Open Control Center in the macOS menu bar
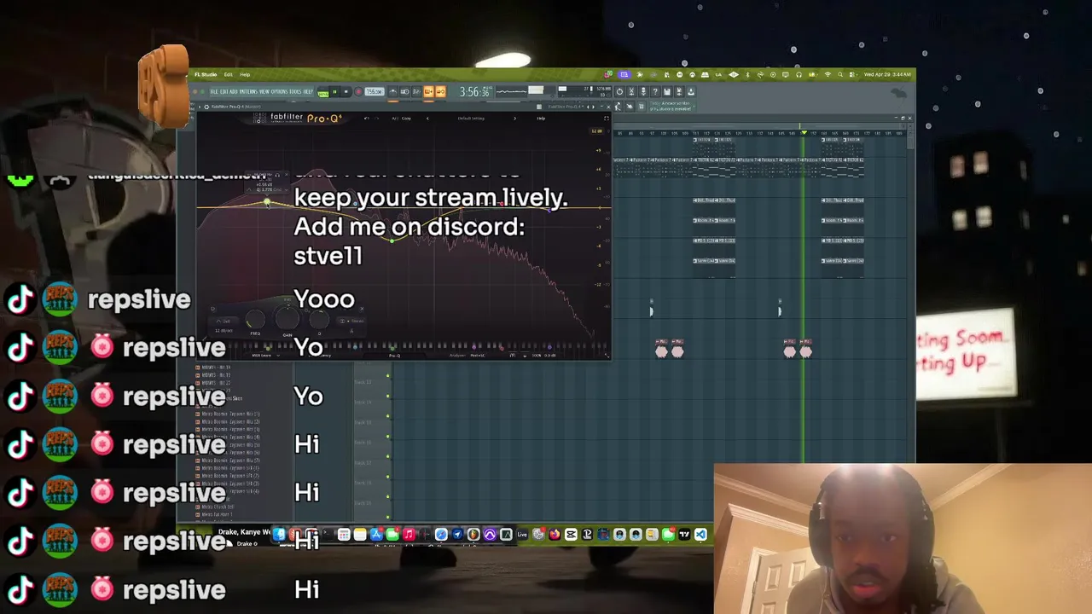The height and width of the screenshot is (614, 1092). pos(853,74)
